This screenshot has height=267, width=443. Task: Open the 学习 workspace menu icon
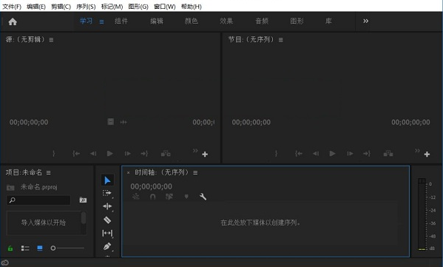click(x=102, y=21)
